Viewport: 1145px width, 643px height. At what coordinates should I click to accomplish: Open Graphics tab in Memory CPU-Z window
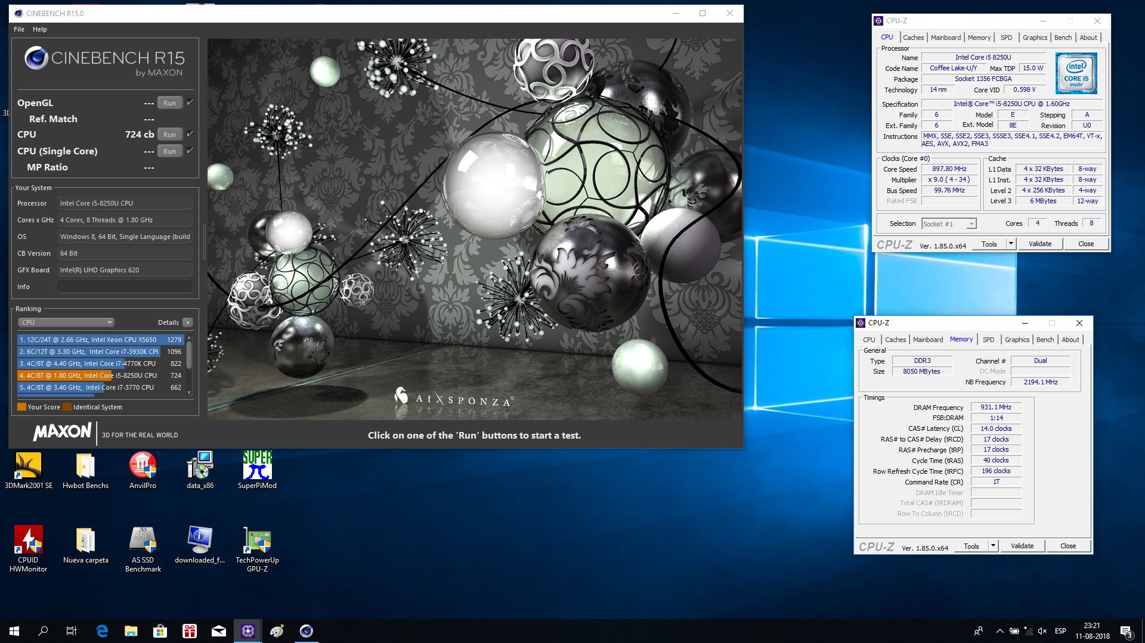pos(1017,340)
